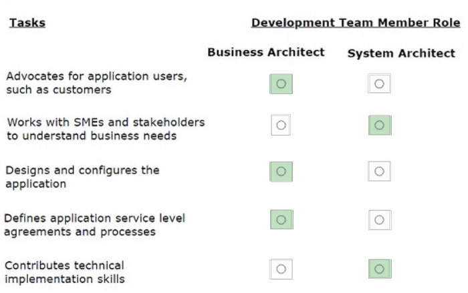Image resolution: width=468 pixels, height=293 pixels.
Task: Click the System Architect column label
Action: (401, 53)
